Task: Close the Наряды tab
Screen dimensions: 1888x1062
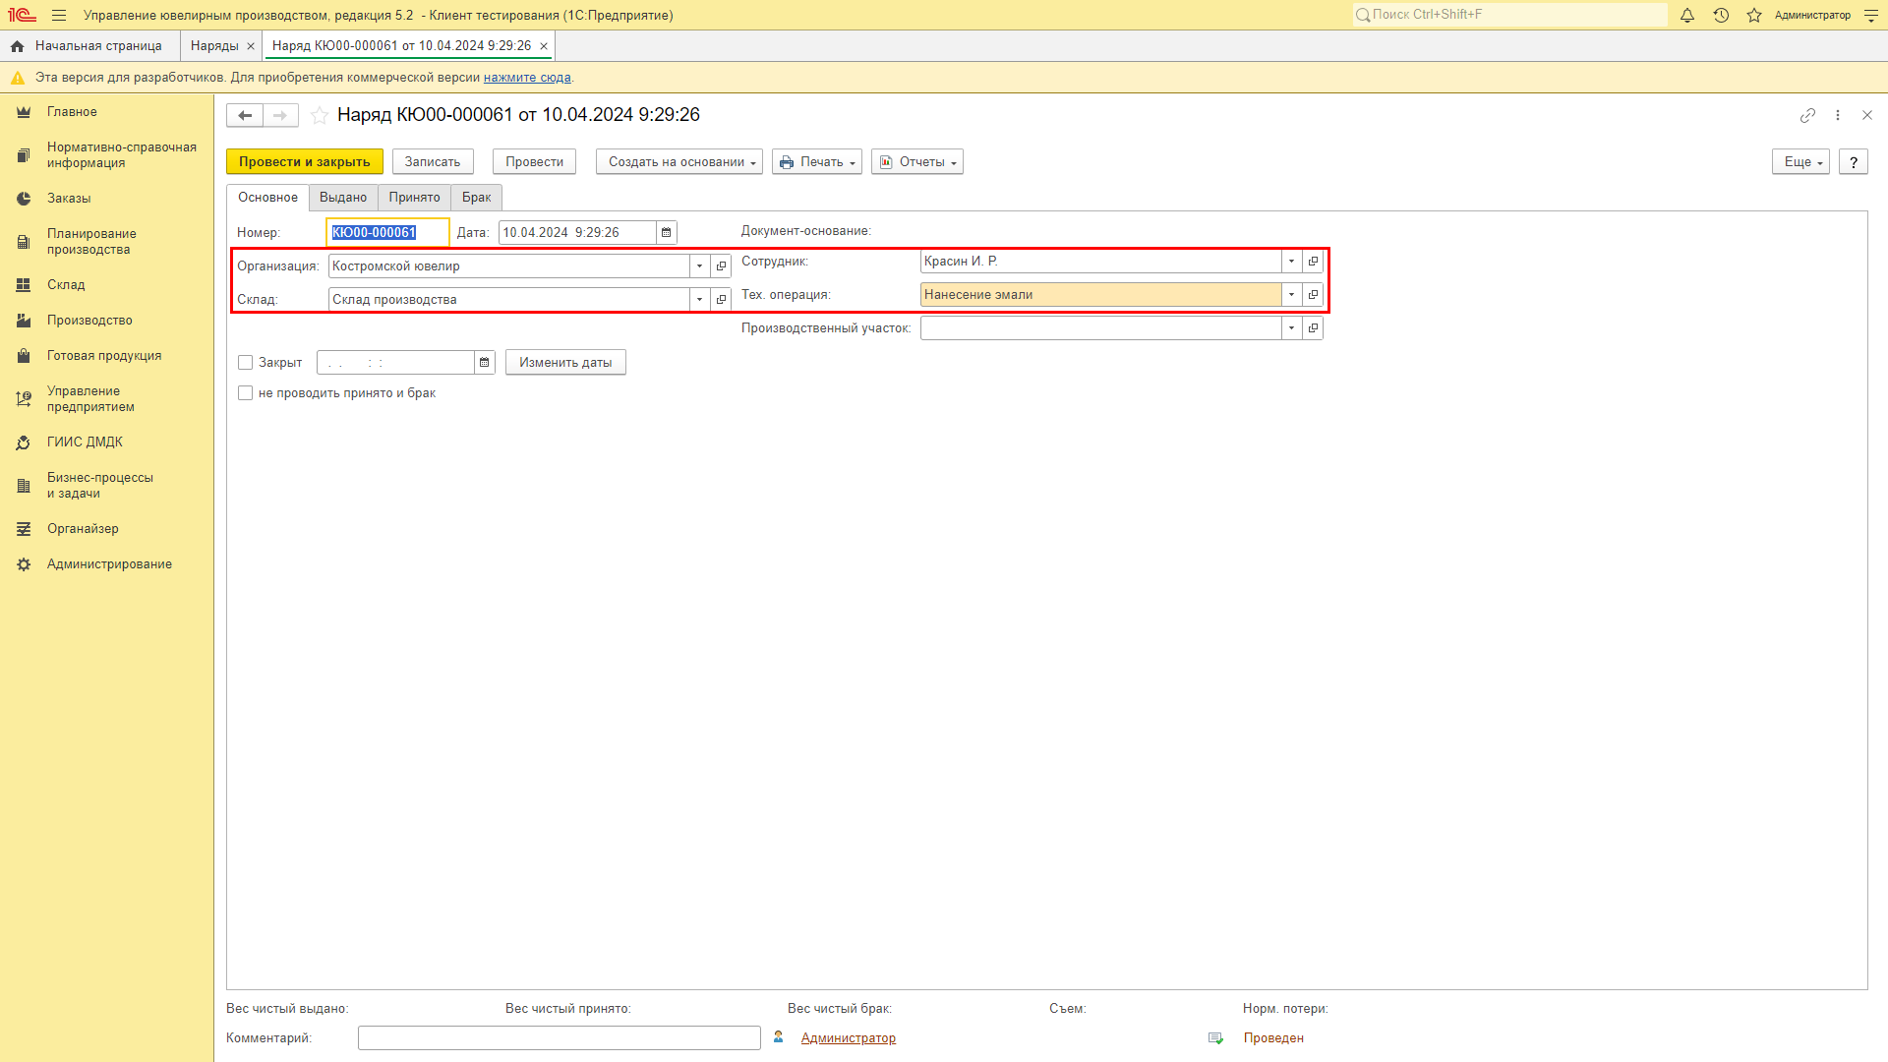Action: click(x=251, y=46)
